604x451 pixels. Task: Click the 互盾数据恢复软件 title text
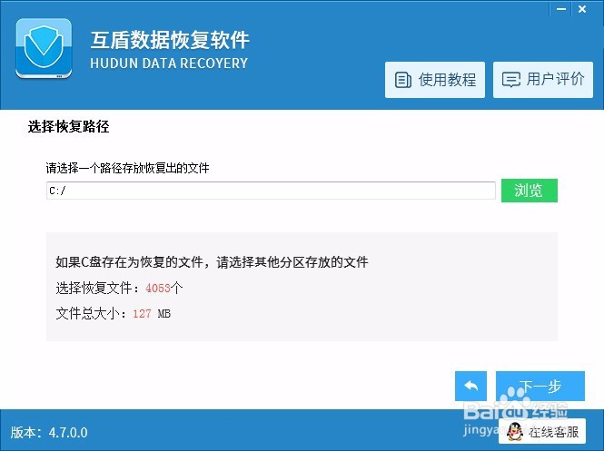click(x=170, y=40)
